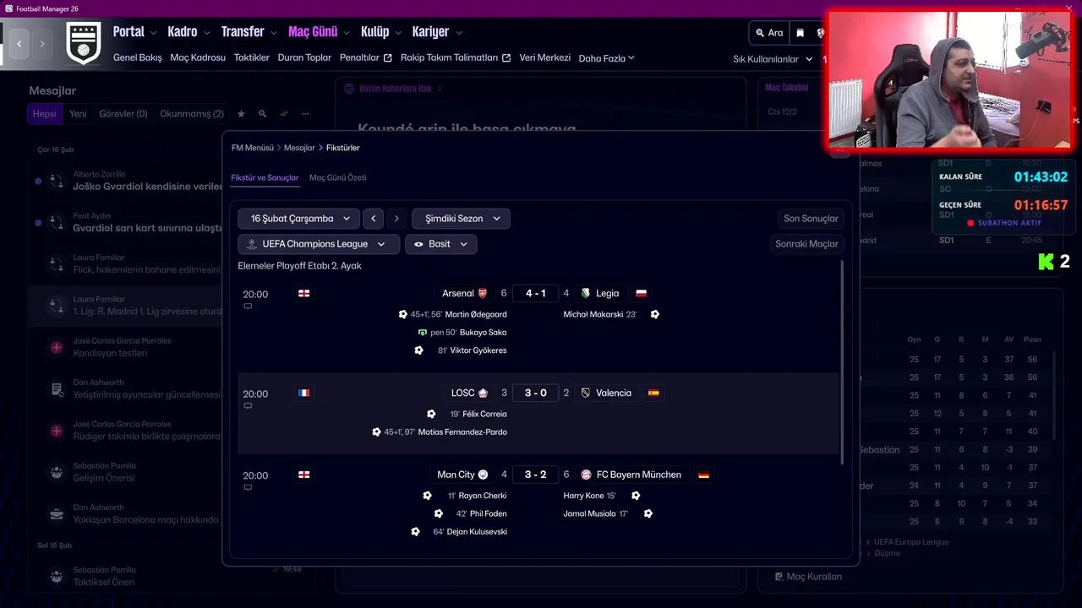1082x608 pixels.
Task: Select the Görevler (0) tab
Action: 123,113
